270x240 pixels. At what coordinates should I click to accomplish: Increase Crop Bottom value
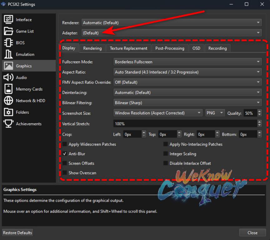pos(259,132)
